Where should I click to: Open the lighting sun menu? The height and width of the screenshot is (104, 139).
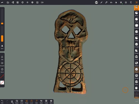(27, 2)
